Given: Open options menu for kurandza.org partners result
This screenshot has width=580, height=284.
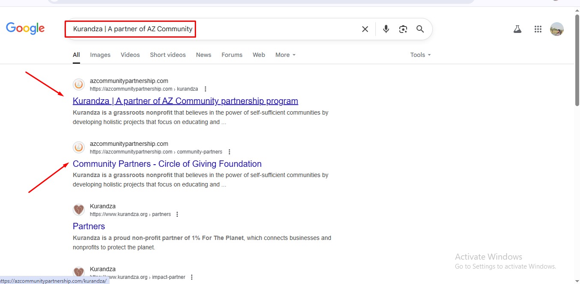Looking at the screenshot, I should pyautogui.click(x=177, y=214).
